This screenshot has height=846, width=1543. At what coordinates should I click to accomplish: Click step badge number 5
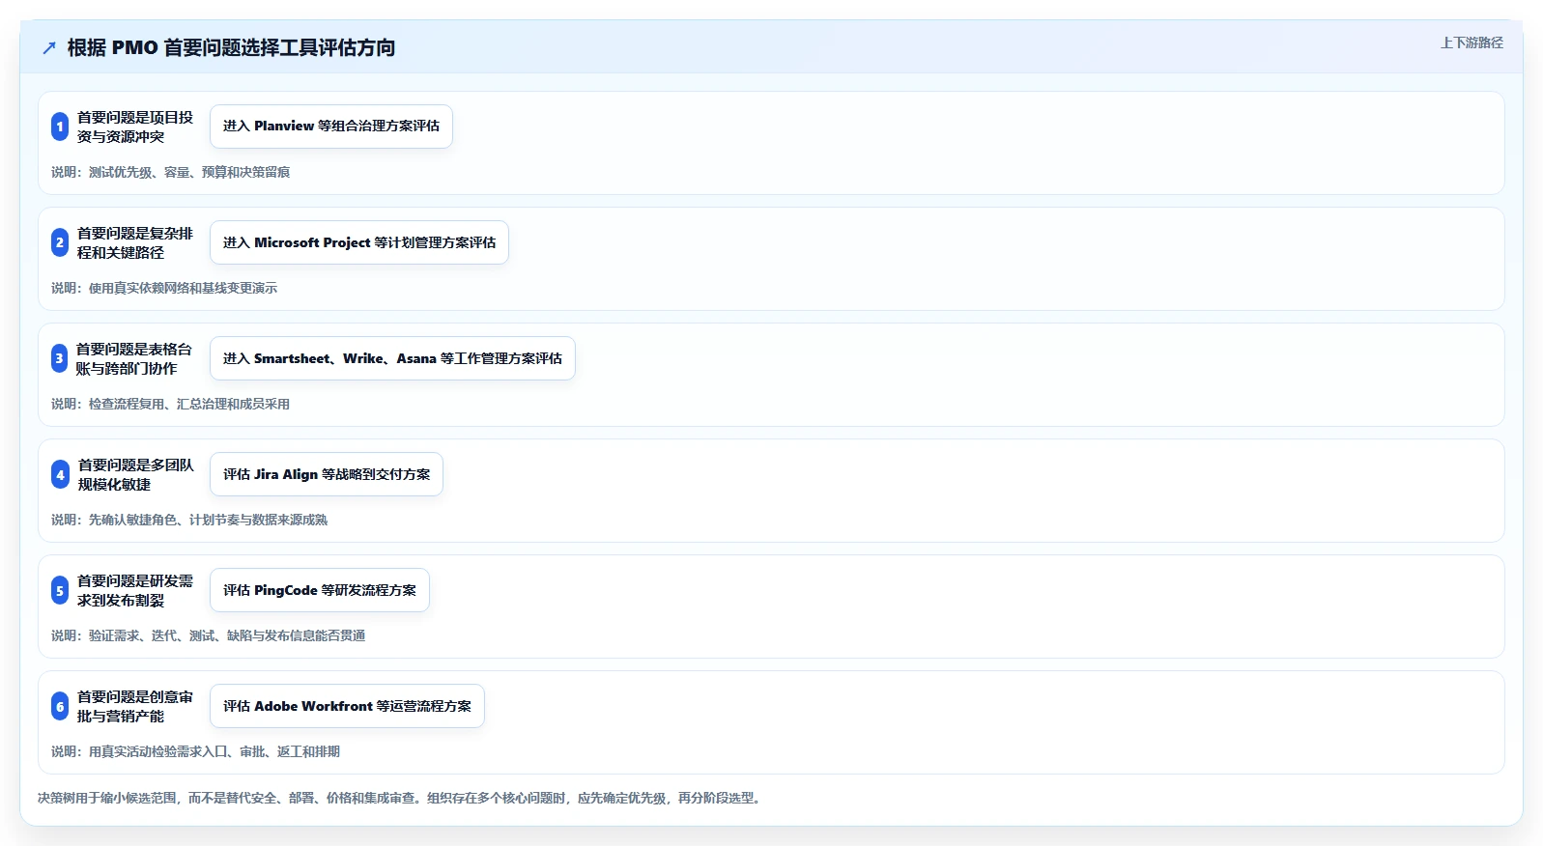pos(60,590)
